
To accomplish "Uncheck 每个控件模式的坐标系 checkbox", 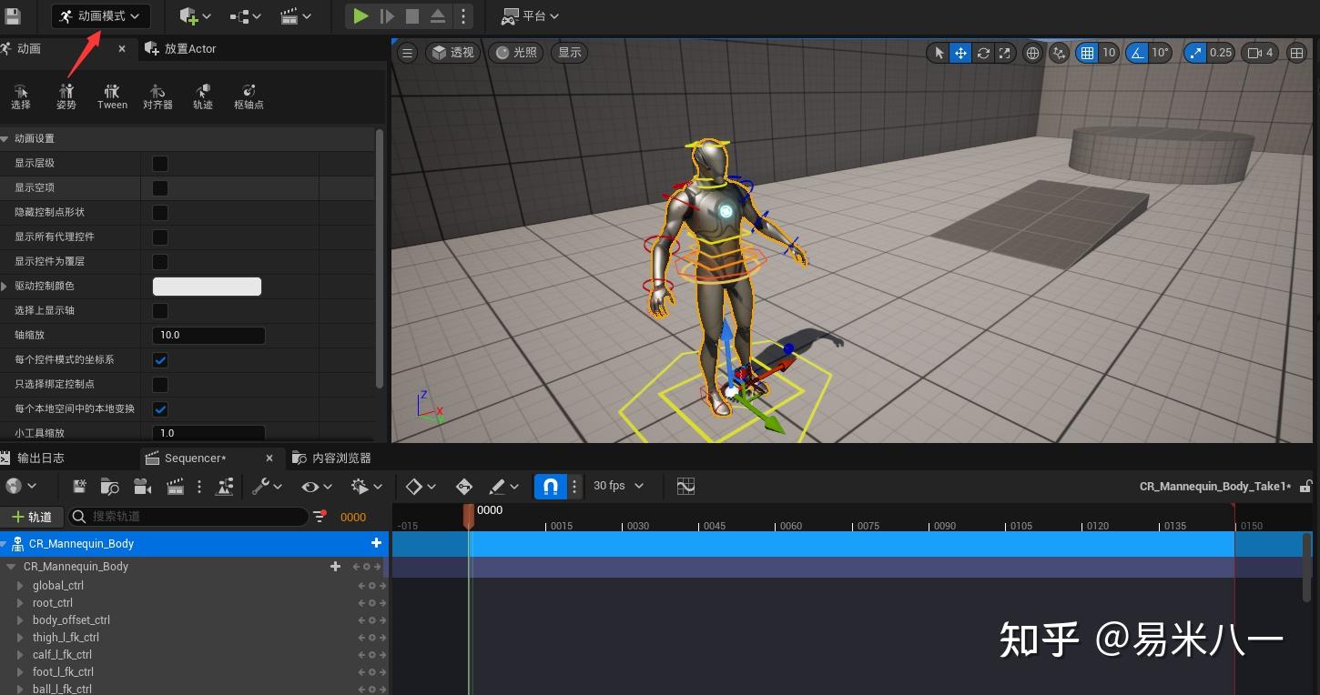I will pos(160,360).
